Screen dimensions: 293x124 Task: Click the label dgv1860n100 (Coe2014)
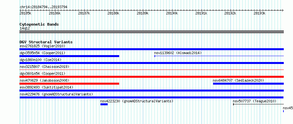[40, 60]
